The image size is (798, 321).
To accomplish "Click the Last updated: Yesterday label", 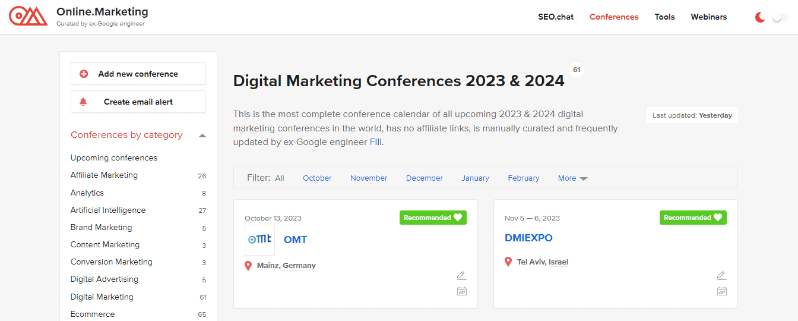I will pos(692,115).
